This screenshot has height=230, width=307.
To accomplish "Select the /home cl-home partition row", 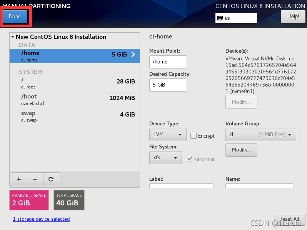I will pyautogui.click(x=75, y=56).
